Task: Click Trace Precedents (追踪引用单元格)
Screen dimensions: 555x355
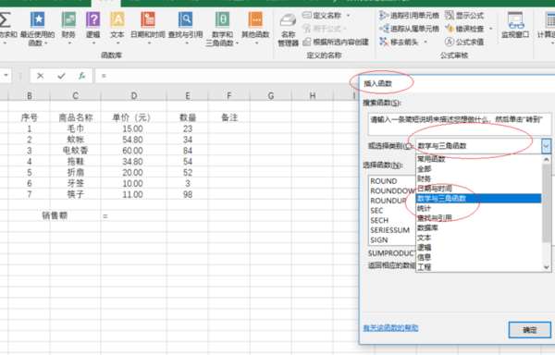Action: pos(409,16)
